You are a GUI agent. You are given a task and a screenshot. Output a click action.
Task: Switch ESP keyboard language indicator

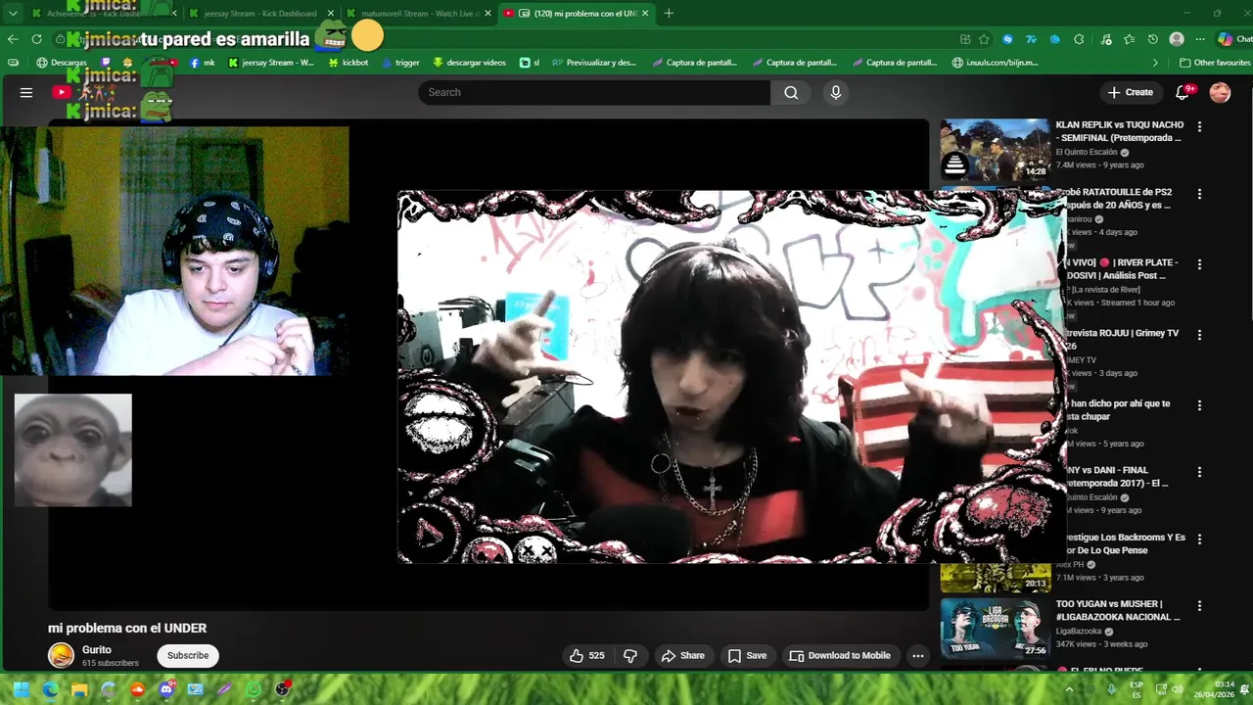tap(1137, 689)
